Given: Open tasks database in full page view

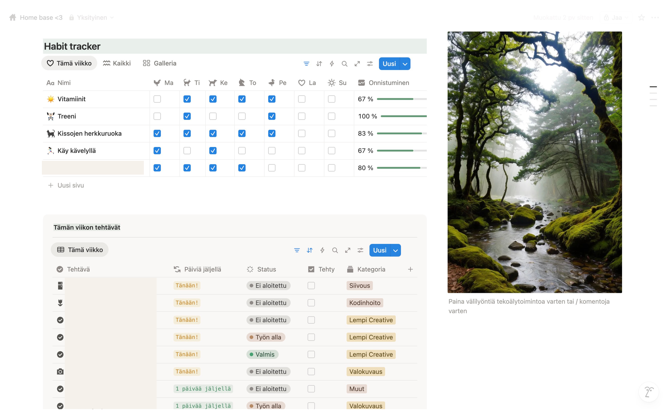Looking at the screenshot, I should tap(348, 250).
